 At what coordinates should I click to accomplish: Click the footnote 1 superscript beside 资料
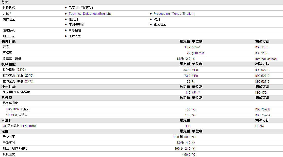10,13
